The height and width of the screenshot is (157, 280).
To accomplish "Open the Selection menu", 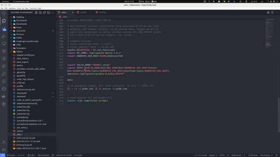I will [12, 8].
